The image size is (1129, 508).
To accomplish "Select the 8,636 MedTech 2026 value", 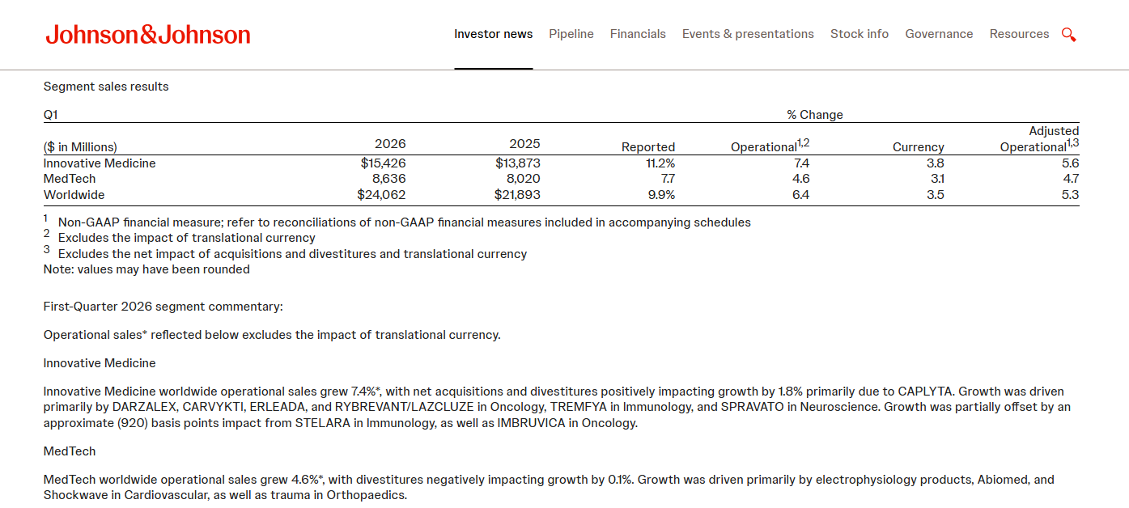I will click(388, 179).
